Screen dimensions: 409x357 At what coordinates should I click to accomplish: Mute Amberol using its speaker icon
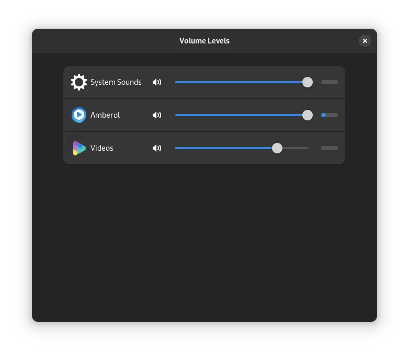click(157, 115)
